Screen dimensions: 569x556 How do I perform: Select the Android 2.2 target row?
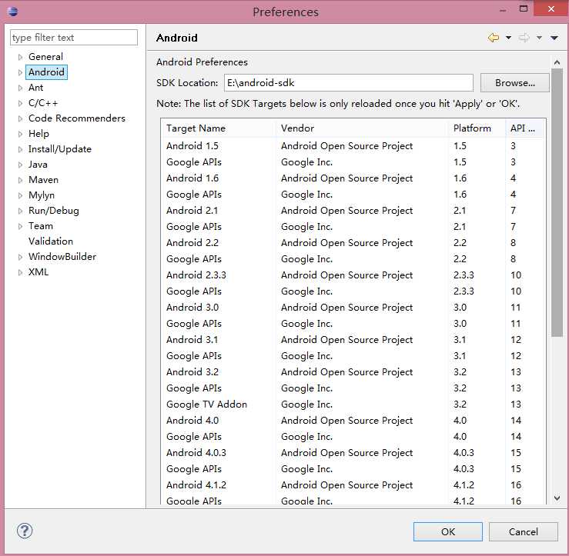click(353, 243)
